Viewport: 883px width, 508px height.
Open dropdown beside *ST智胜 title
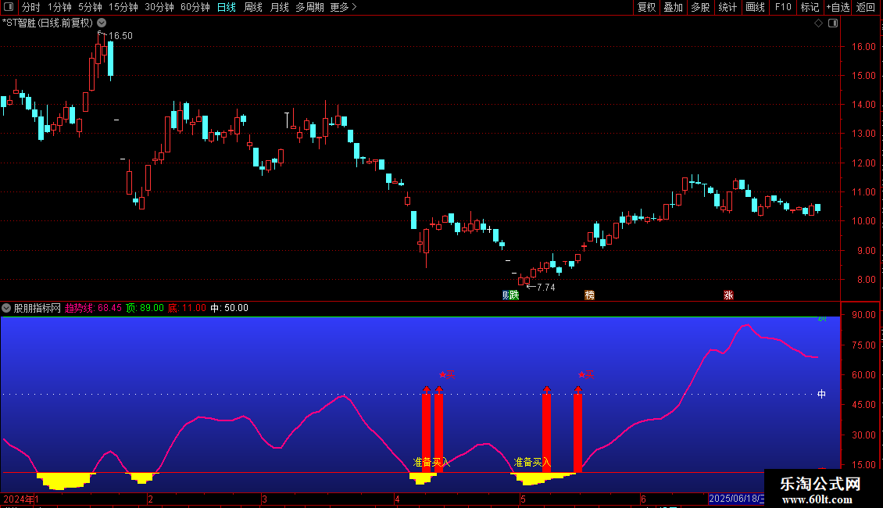102,23
